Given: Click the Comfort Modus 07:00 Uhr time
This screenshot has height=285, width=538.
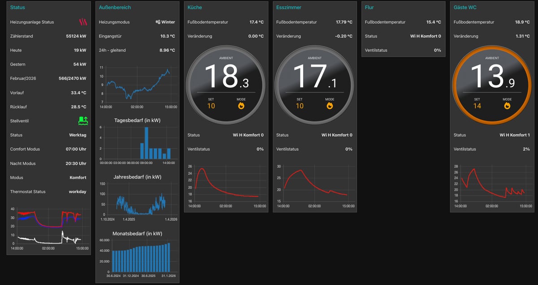Looking at the screenshot, I should point(76,149).
